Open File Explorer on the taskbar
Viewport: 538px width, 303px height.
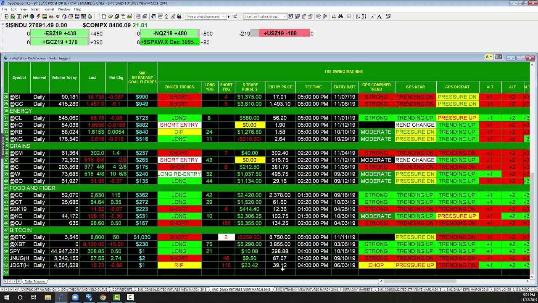coord(47,298)
